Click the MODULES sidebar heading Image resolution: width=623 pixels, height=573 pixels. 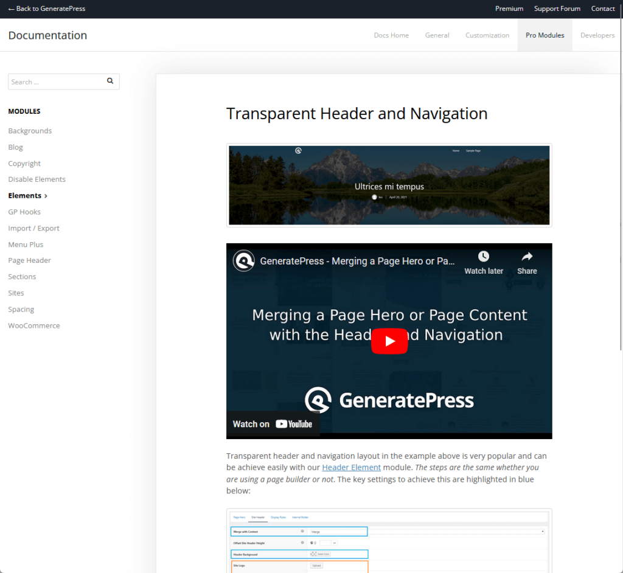click(24, 111)
